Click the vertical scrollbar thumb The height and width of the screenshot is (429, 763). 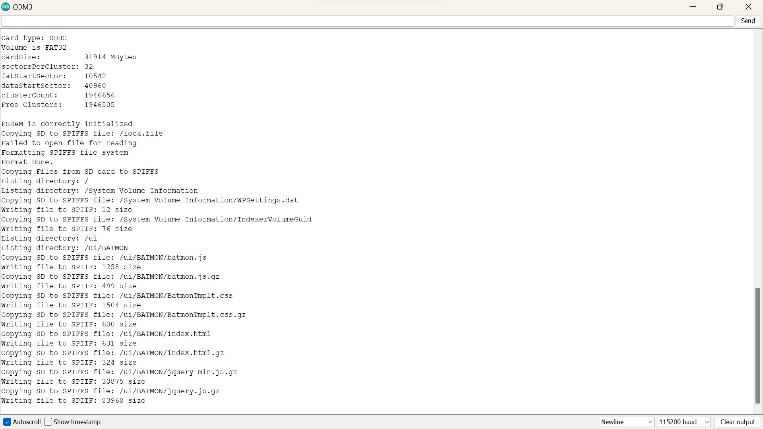[x=757, y=346]
